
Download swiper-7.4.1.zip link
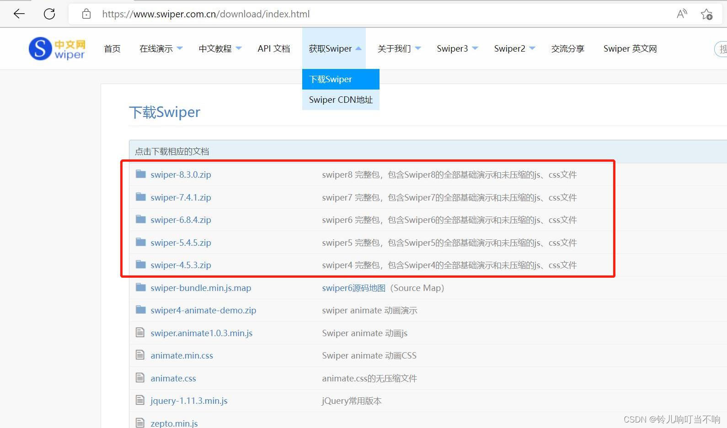[181, 197]
